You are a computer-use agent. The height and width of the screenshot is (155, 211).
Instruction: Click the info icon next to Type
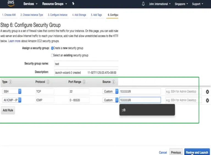click(x=10, y=82)
